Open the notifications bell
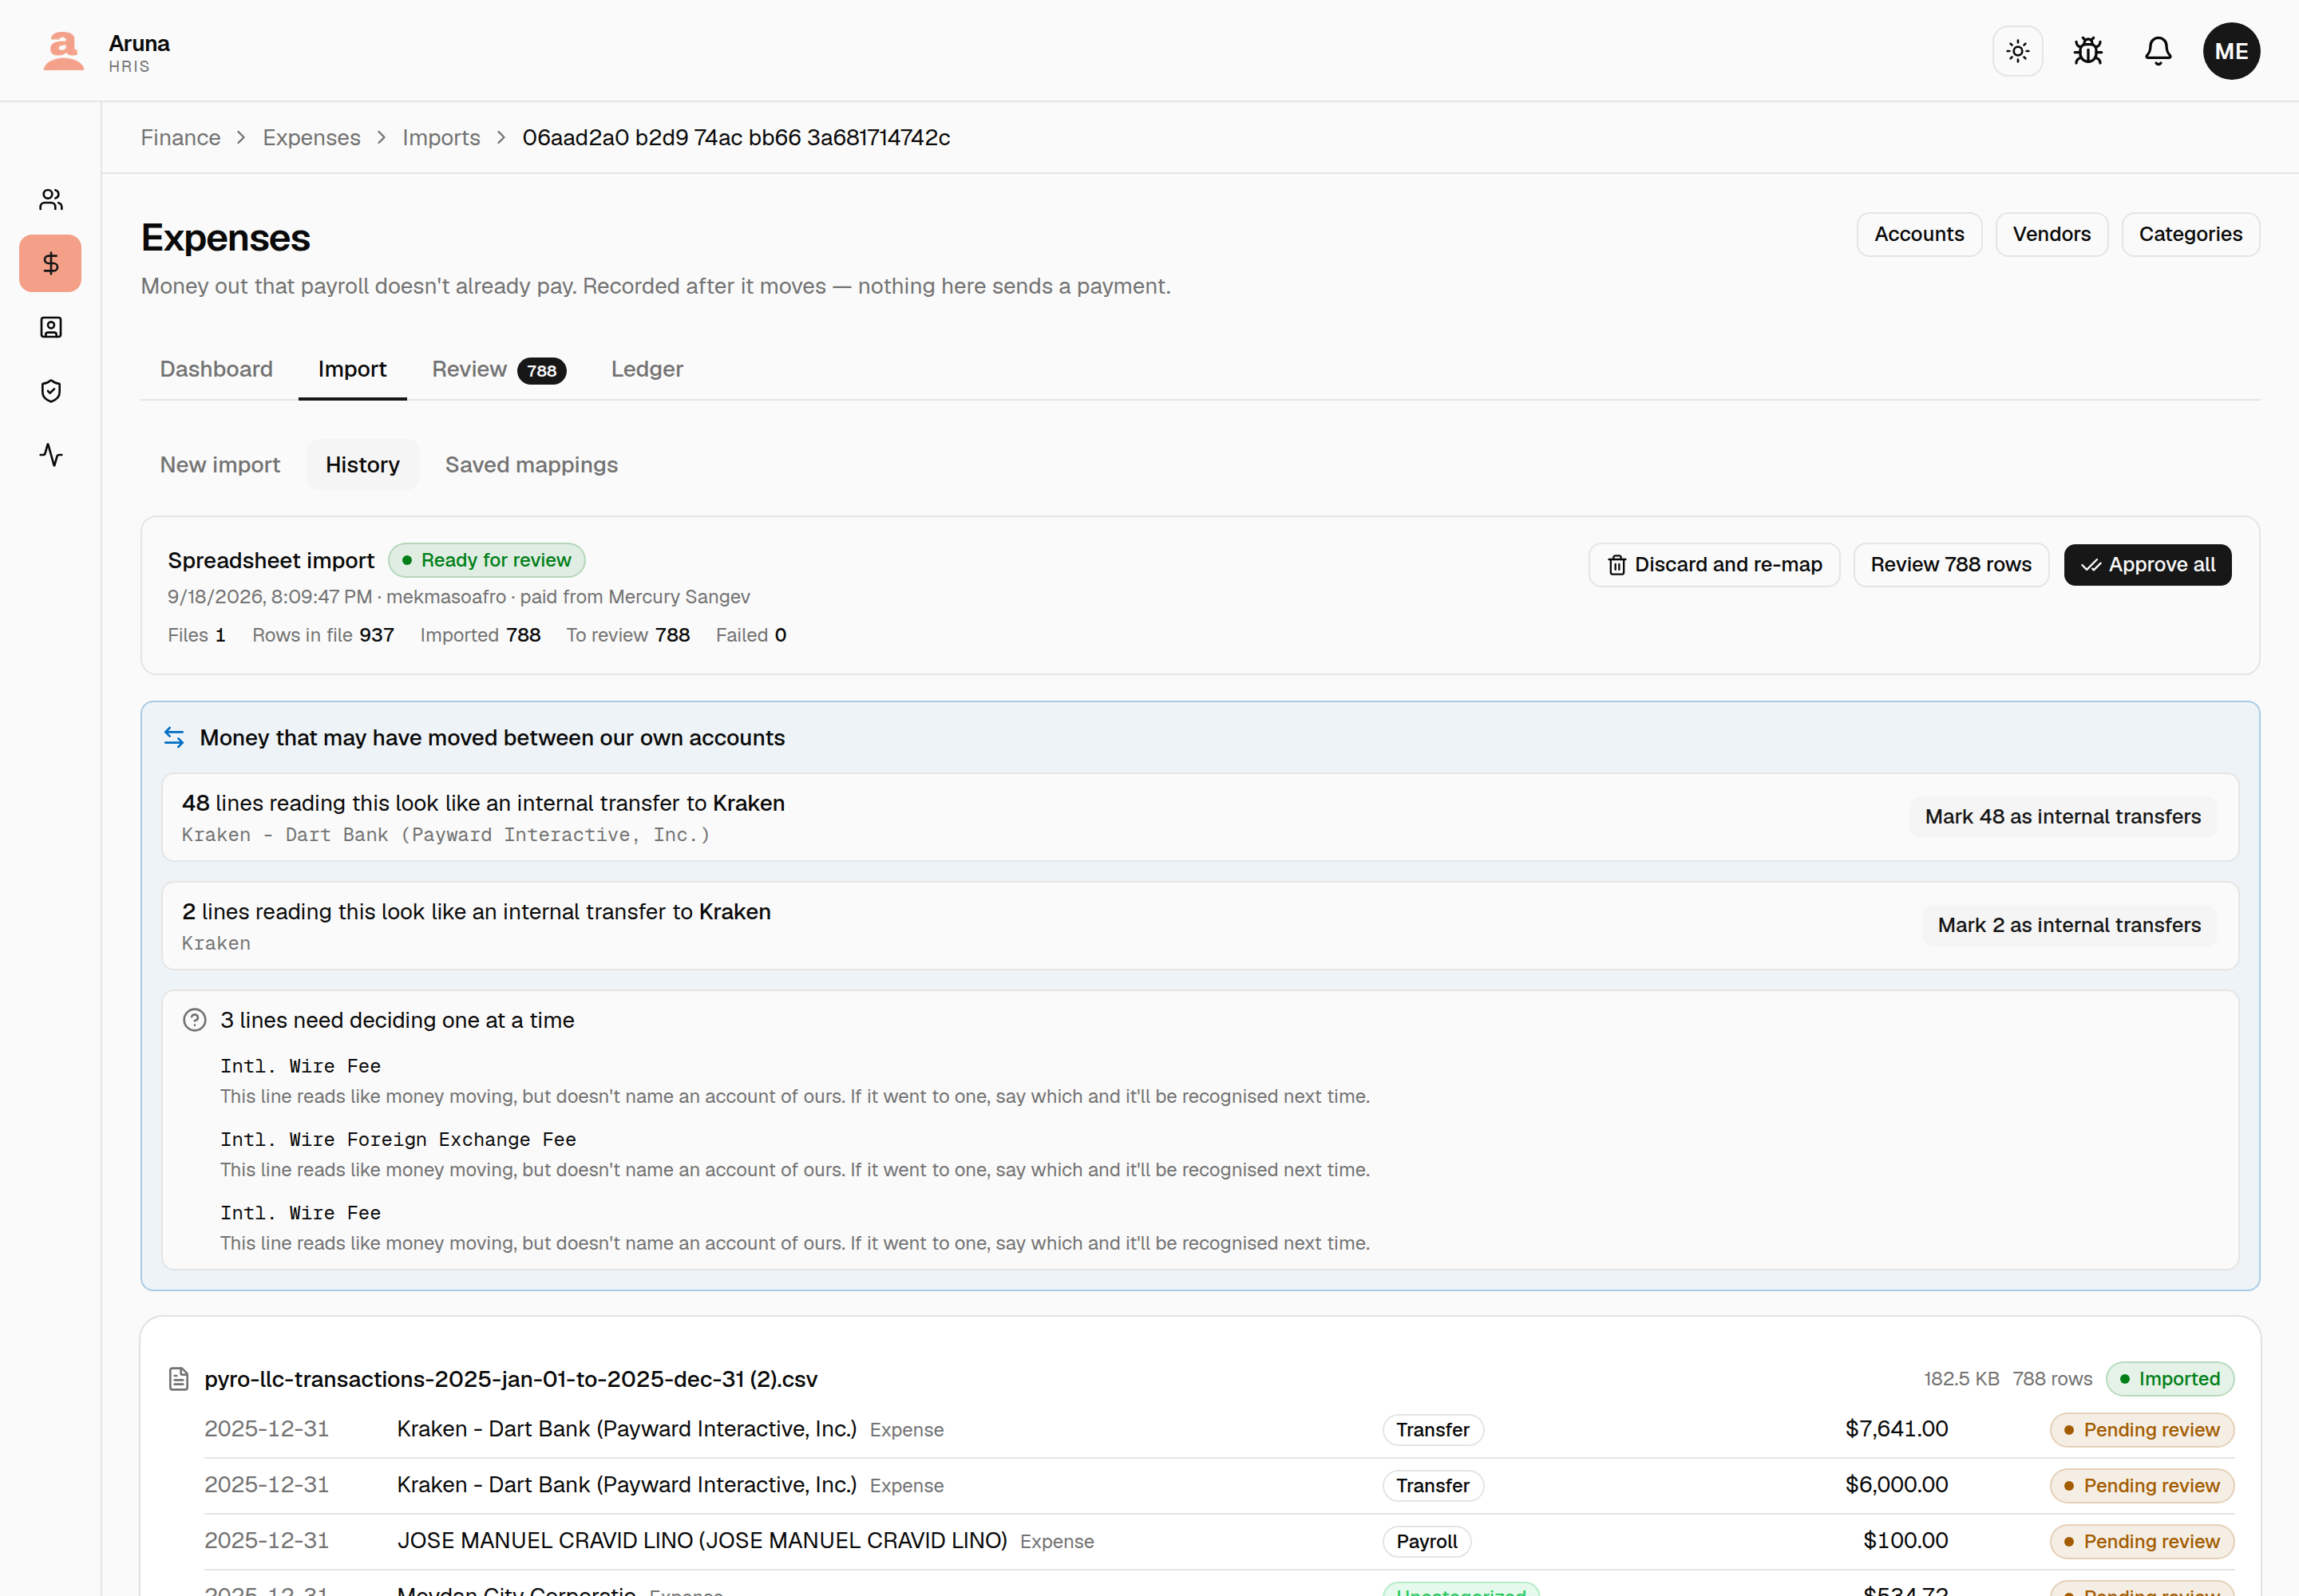The width and height of the screenshot is (2299, 1596). tap(2158, 51)
